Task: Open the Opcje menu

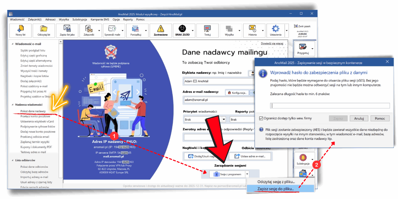Action: click(x=116, y=19)
